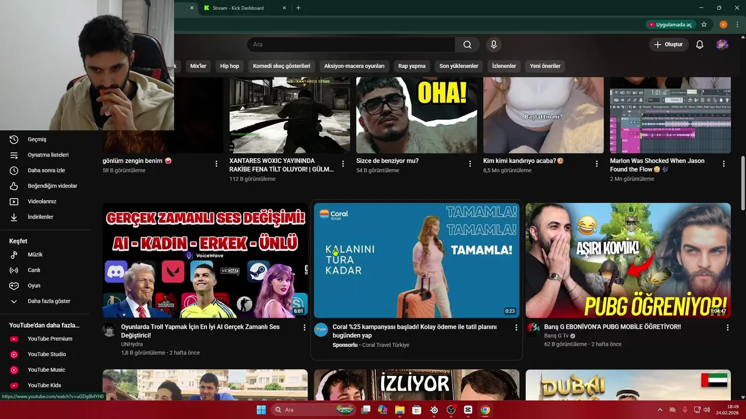Open UNHydra channel avatar
This screenshot has height=419, width=746.
click(x=110, y=331)
